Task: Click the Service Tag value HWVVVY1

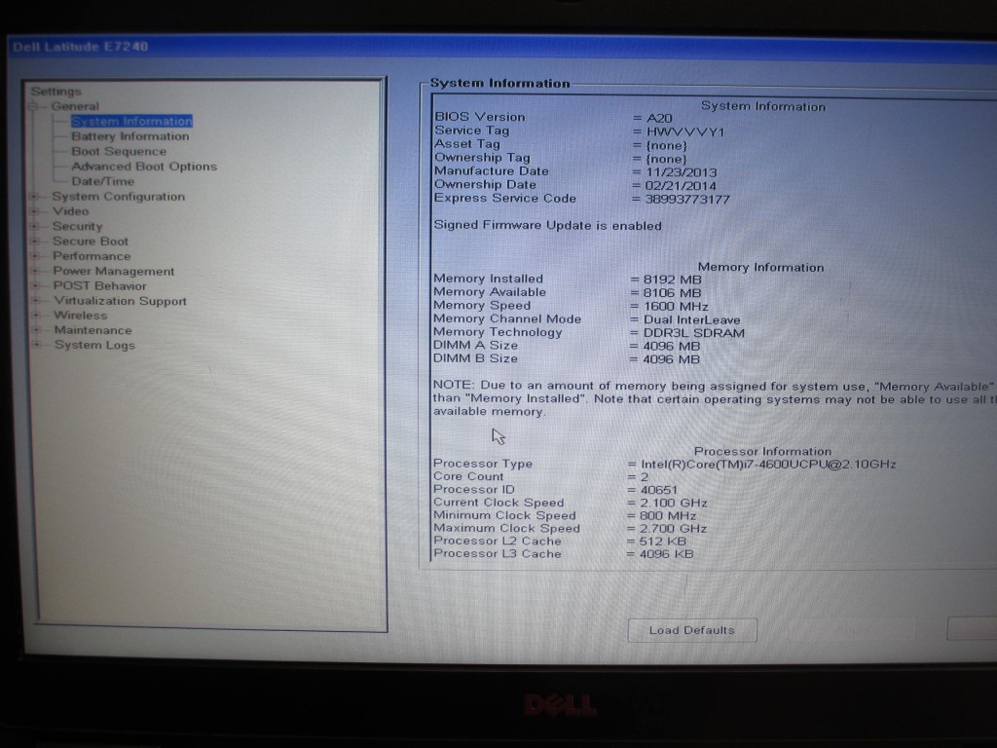Action: (685, 132)
